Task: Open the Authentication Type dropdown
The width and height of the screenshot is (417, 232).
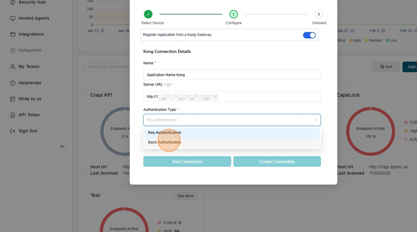Action: pyautogui.click(x=232, y=120)
